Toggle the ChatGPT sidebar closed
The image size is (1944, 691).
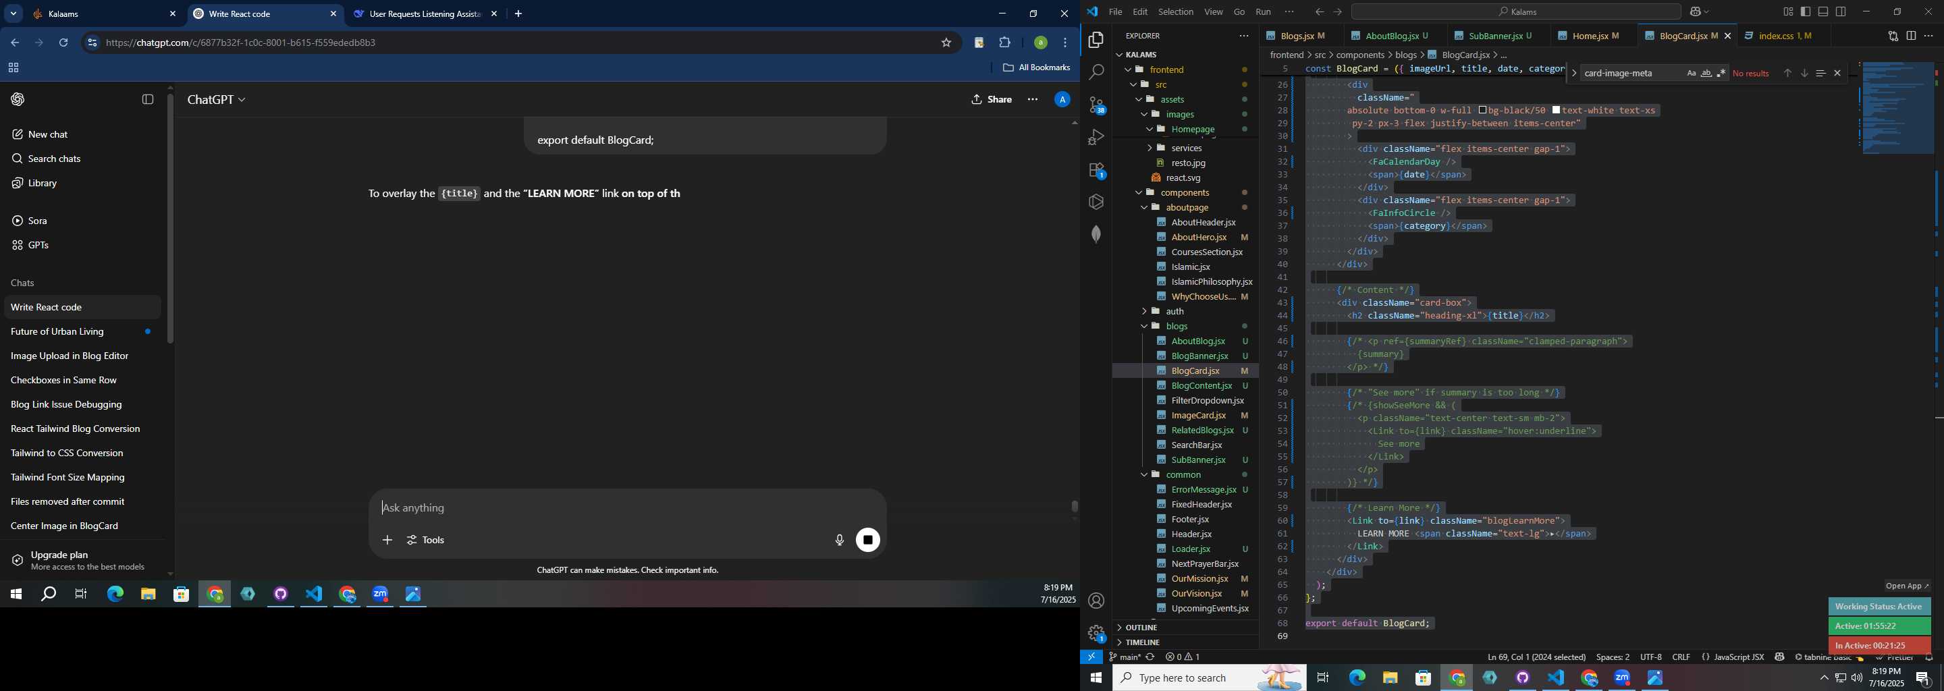(148, 100)
